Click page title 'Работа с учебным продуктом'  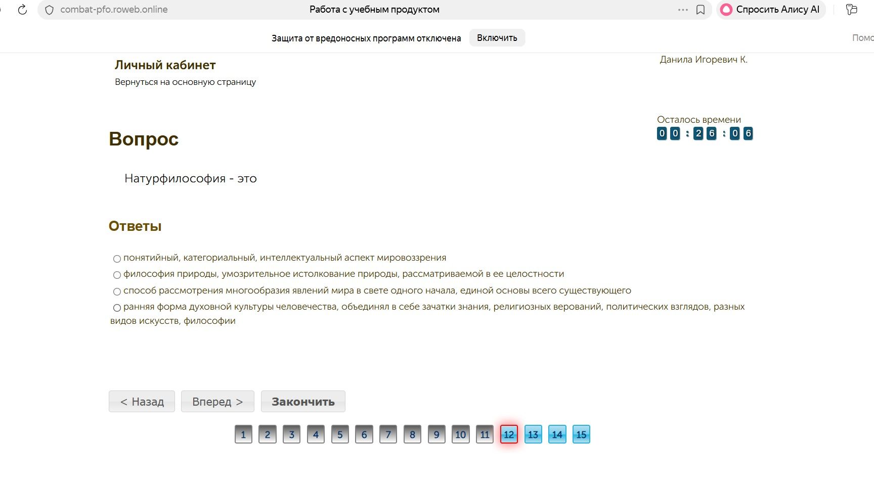374,10
